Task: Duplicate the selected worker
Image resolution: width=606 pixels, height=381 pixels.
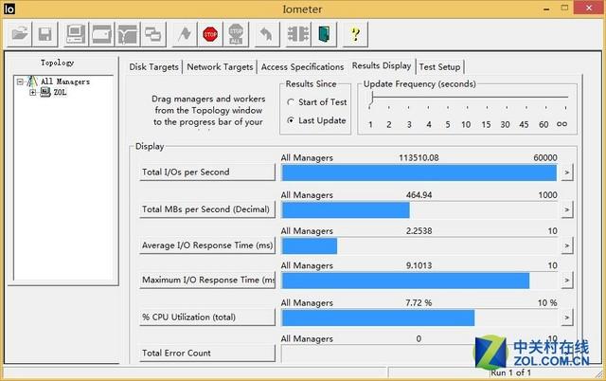Action: pyautogui.click(x=153, y=34)
